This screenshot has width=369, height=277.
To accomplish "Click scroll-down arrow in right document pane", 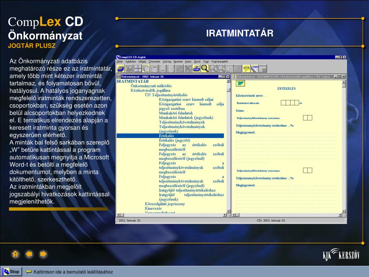I will (344, 211).
